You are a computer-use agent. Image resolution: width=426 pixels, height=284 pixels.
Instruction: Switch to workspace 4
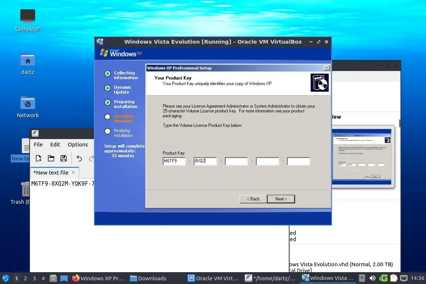[43, 278]
